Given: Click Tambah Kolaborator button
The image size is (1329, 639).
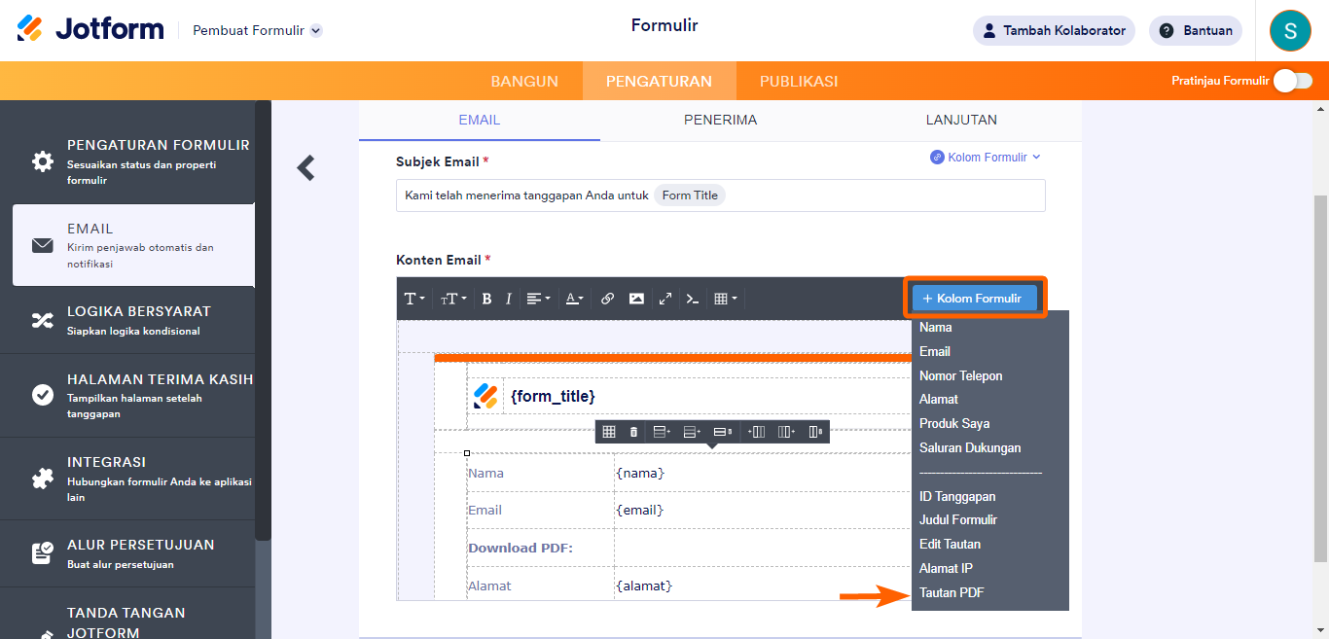Looking at the screenshot, I should tap(1054, 30).
